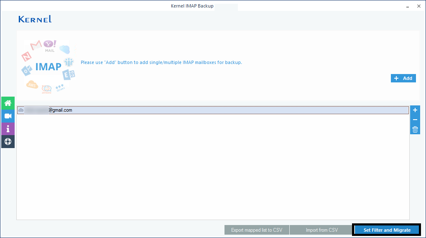Viewport: 426px width, 238px height.
Task: Click the trash bin delete icon
Action: tap(415, 130)
